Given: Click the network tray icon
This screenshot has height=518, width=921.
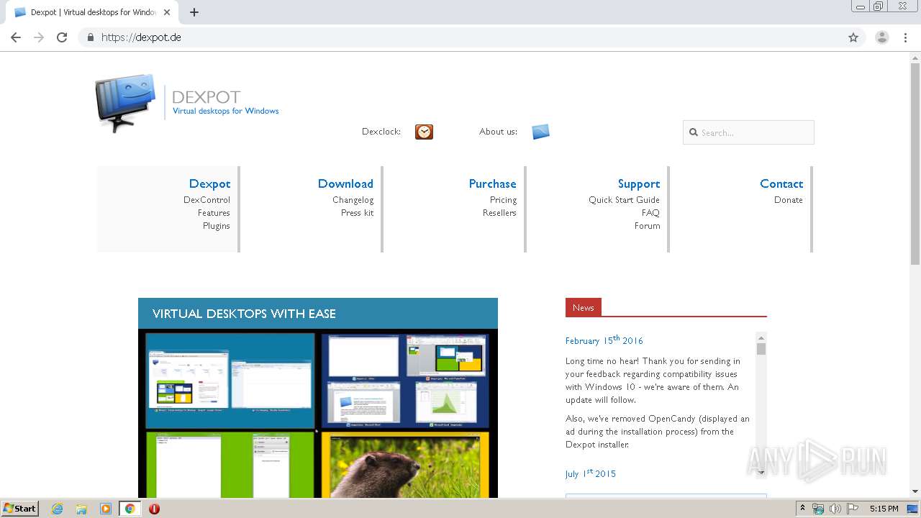Looking at the screenshot, I should tap(818, 509).
